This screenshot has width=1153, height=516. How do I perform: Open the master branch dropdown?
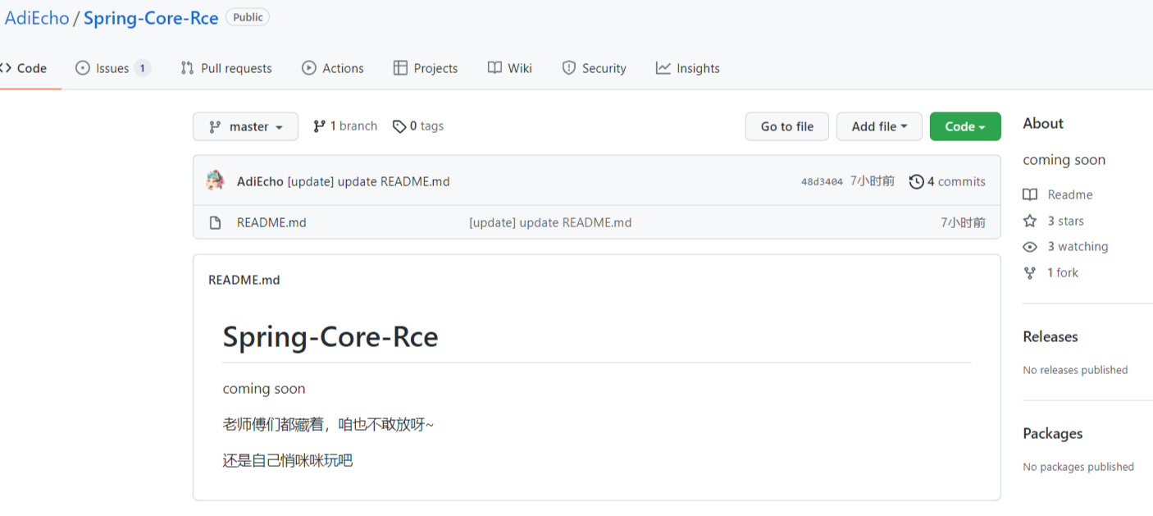245,126
